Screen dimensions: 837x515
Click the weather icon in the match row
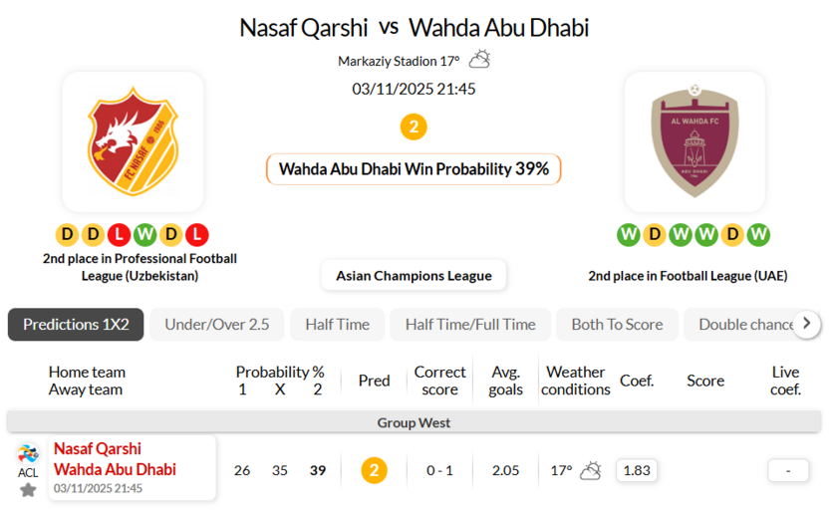point(591,470)
